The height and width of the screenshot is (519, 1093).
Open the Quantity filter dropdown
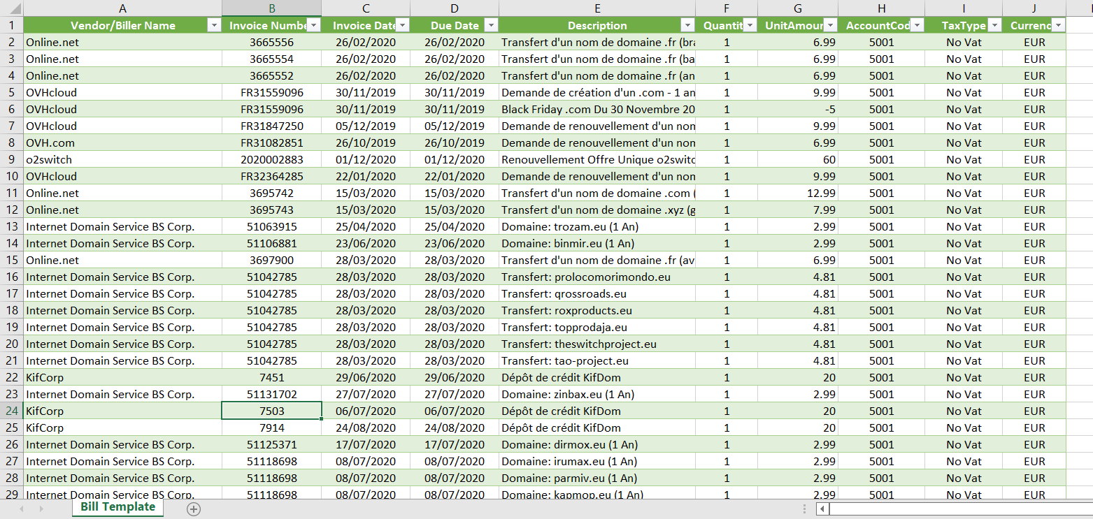(x=750, y=25)
